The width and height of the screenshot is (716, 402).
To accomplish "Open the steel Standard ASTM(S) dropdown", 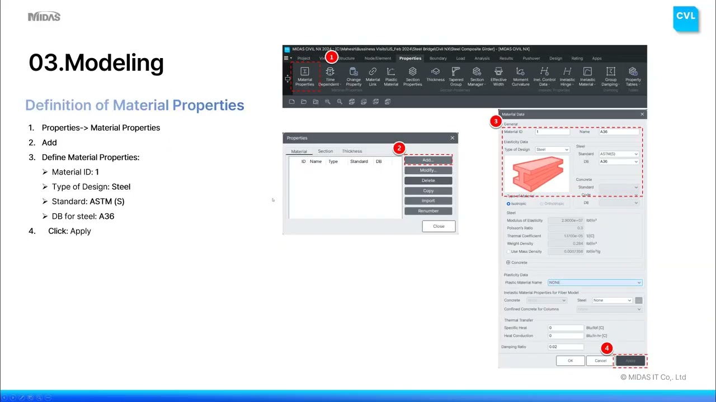I will 619,154.
